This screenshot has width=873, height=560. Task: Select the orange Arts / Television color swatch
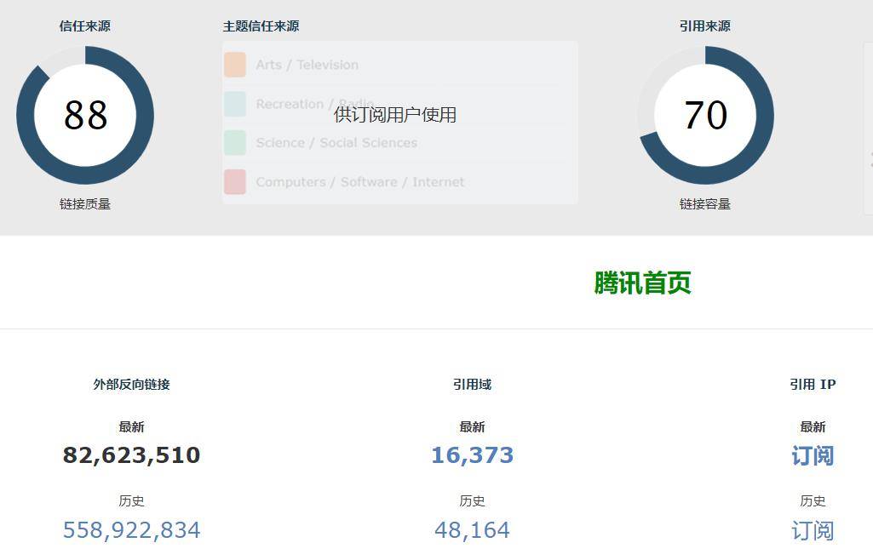[x=235, y=65]
